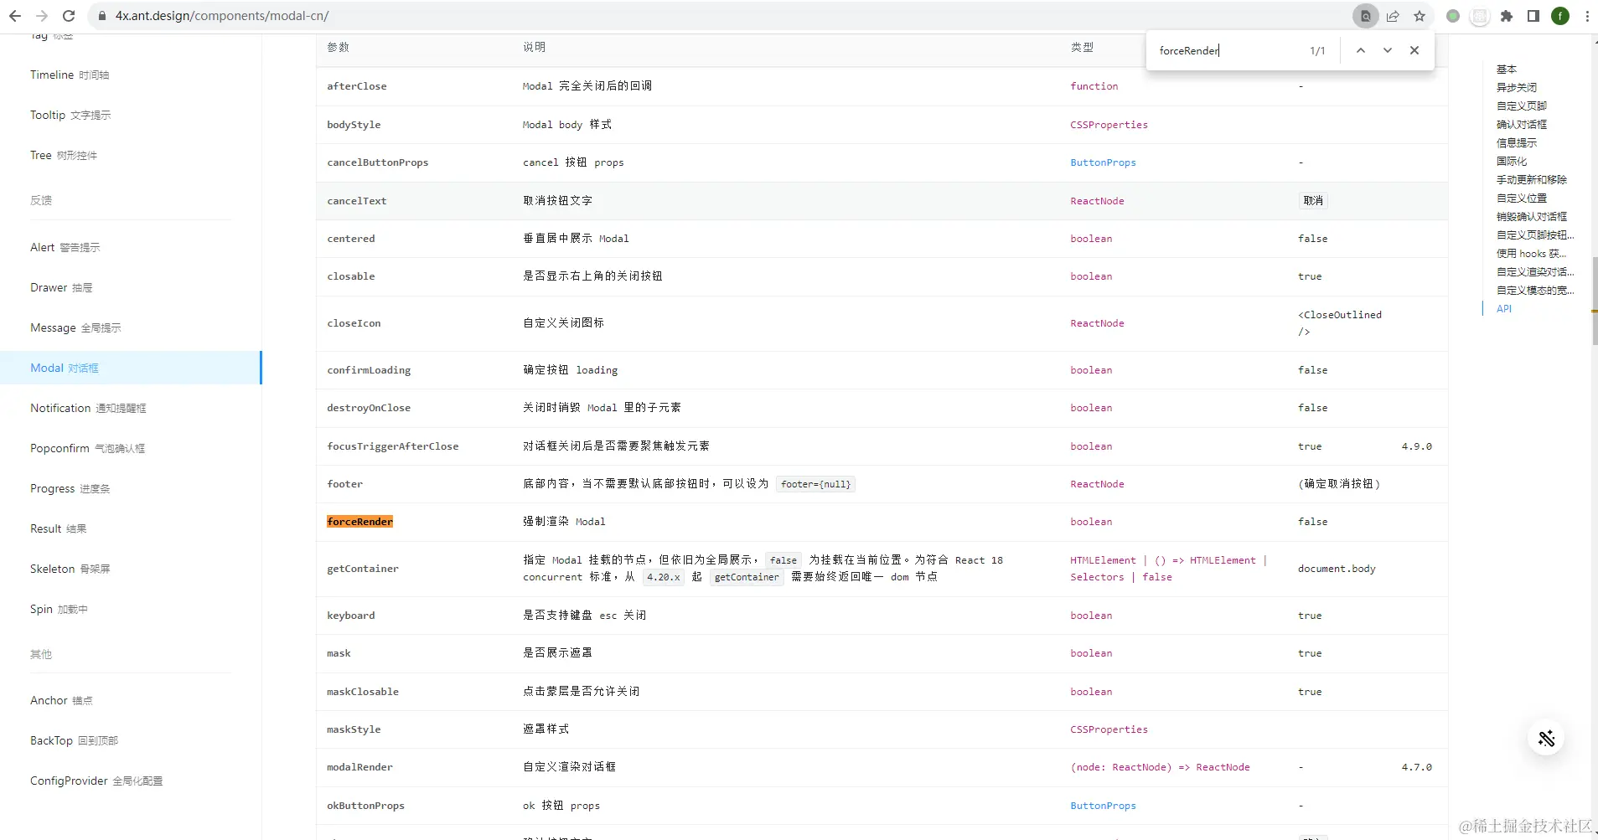Click the browser forward arrow
The image size is (1598, 840).
42,16
